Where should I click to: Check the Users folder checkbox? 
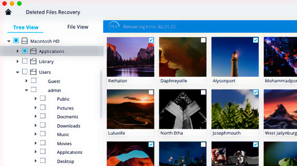click(x=25, y=72)
